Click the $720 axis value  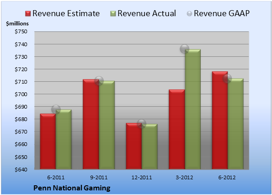[21, 69]
